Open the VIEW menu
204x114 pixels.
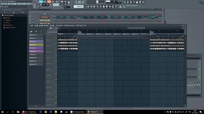point(19,4)
